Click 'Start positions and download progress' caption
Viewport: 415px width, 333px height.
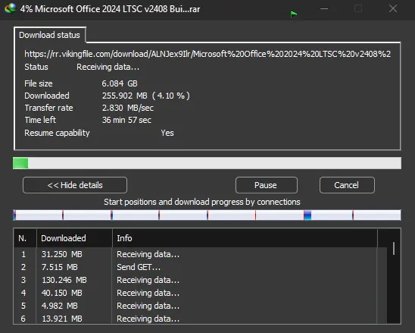pyautogui.click(x=202, y=202)
